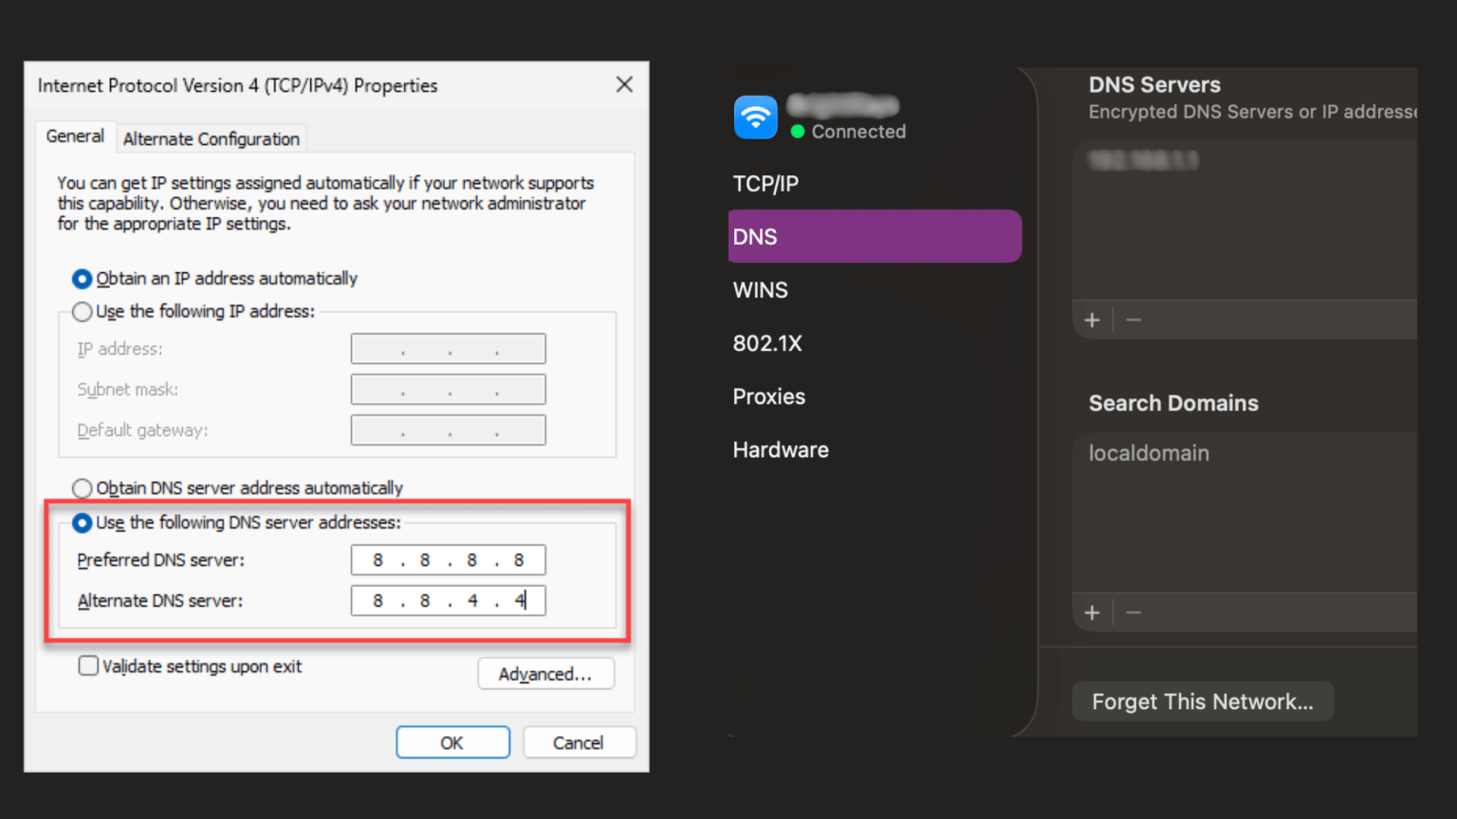Select the localdomain search domain entry
This screenshot has height=819, width=1457.
(x=1149, y=453)
